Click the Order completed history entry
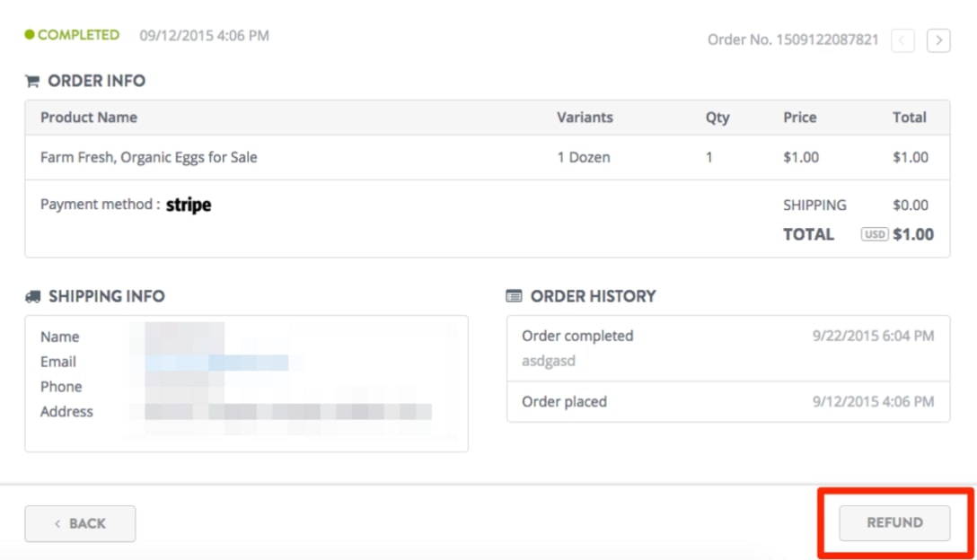The height and width of the screenshot is (560, 977). [x=577, y=336]
